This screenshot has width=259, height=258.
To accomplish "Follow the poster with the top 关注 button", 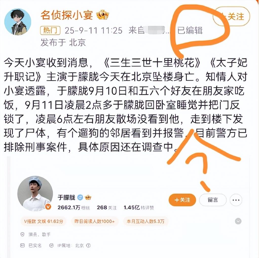I will 231,16.
